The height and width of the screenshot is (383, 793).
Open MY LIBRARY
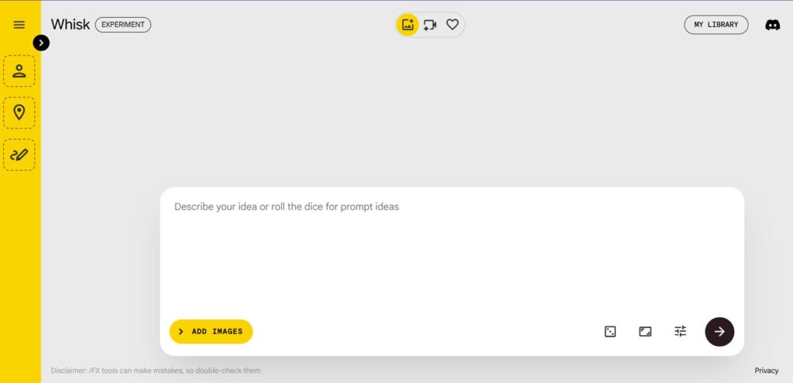coord(716,25)
